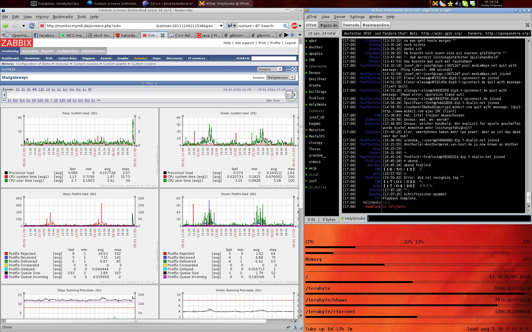Open volume control tray icon
This screenshot has width=532, height=332.
(x=458, y=4)
